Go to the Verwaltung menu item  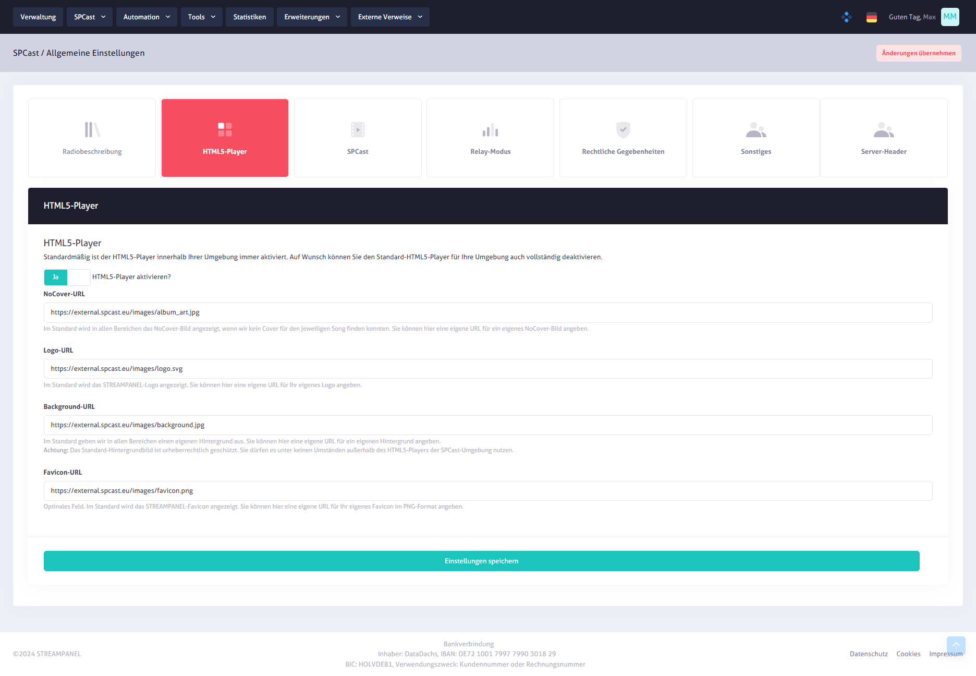(x=38, y=17)
